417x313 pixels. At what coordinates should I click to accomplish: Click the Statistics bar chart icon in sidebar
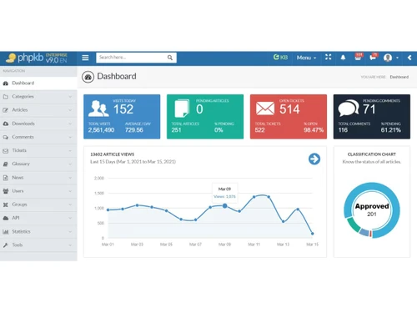pyautogui.click(x=6, y=231)
